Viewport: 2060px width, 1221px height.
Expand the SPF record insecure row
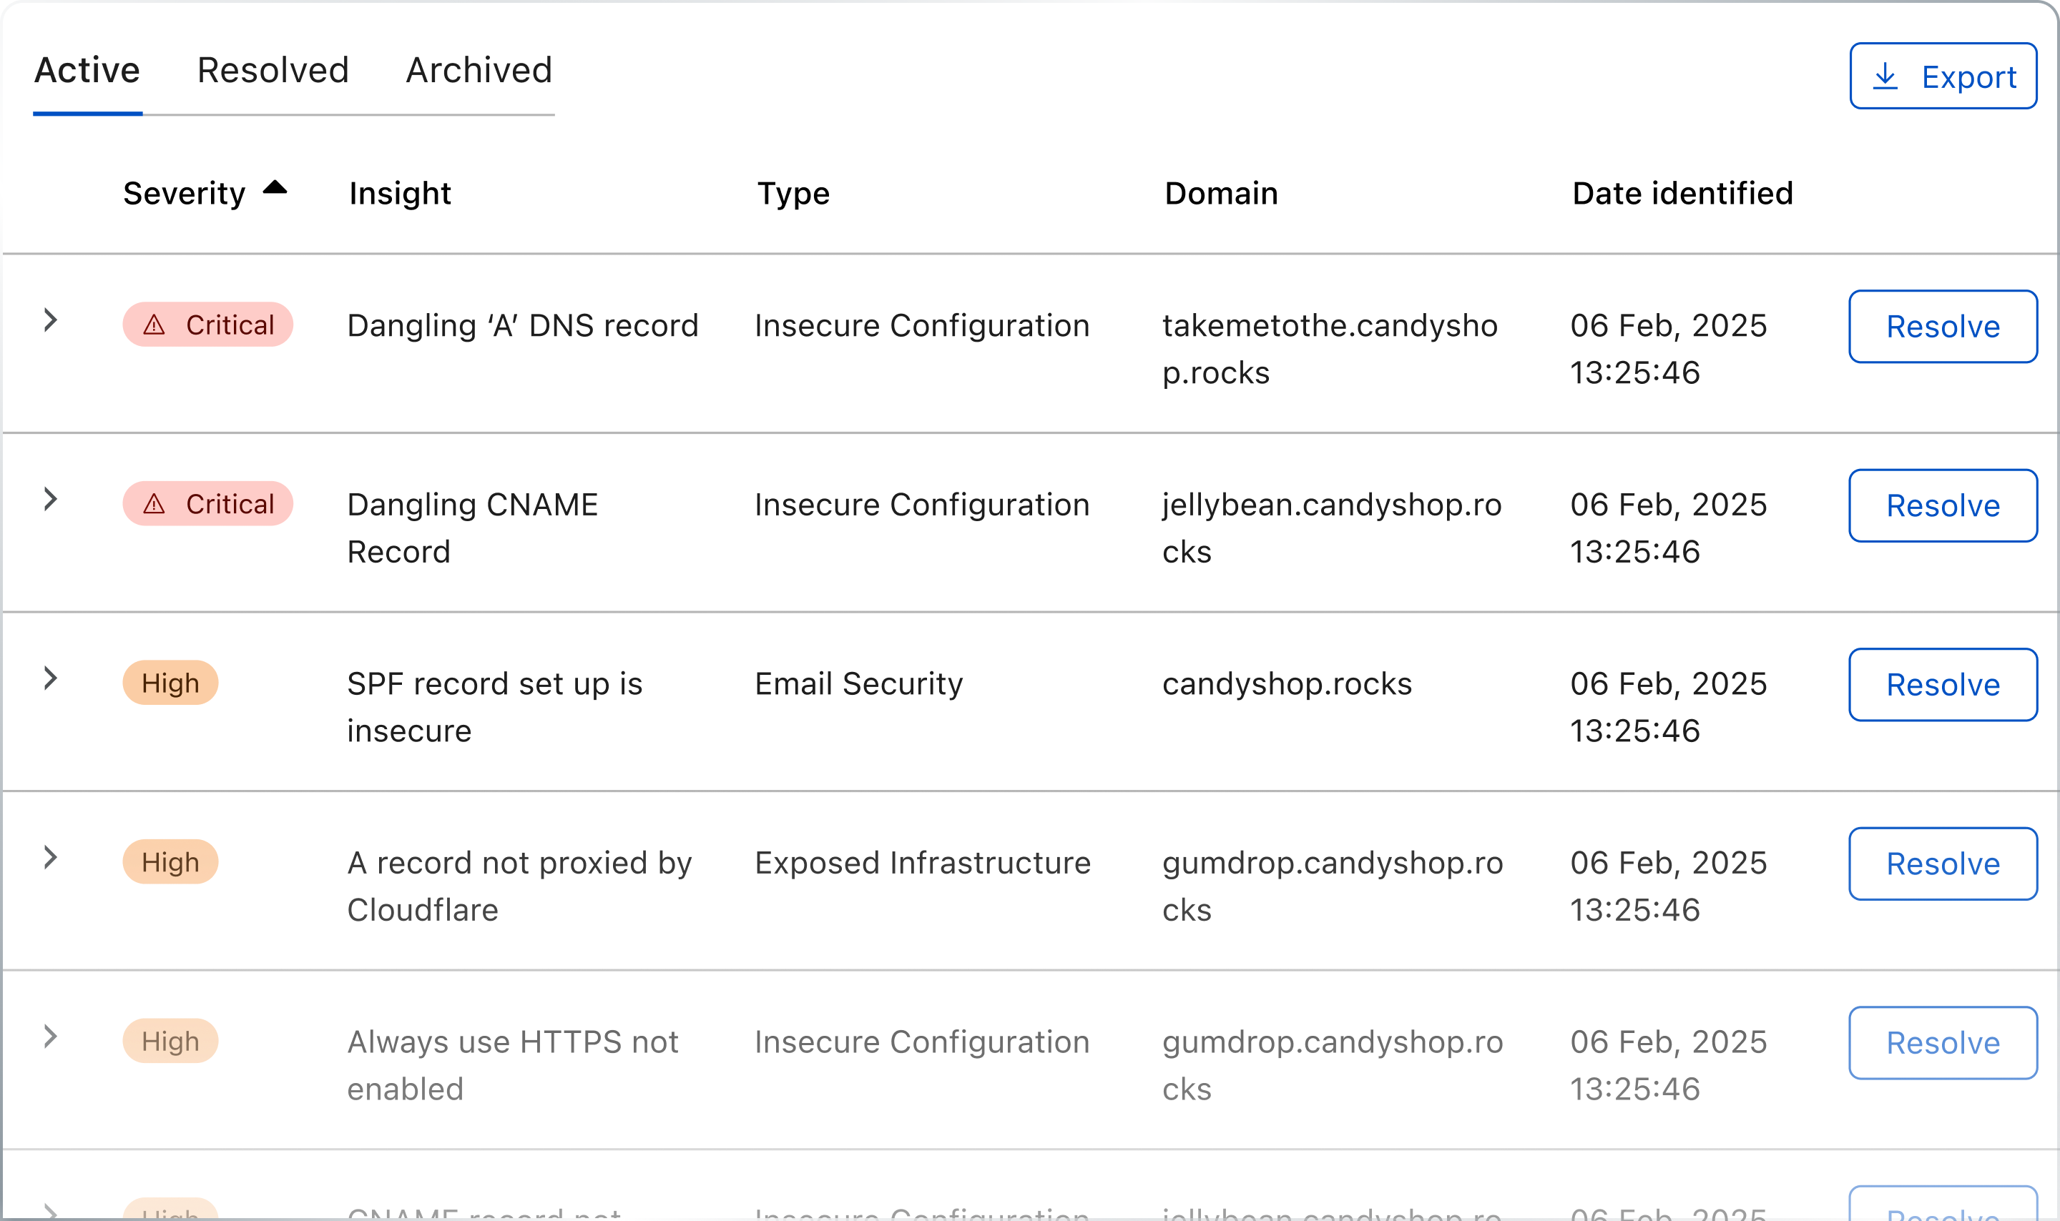(50, 678)
